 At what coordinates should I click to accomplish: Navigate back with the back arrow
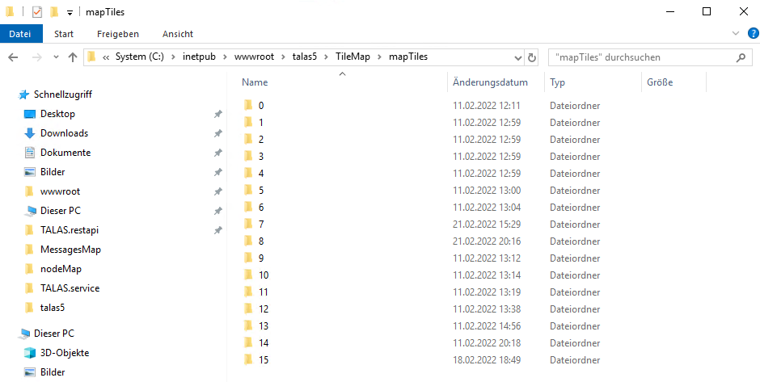13,57
